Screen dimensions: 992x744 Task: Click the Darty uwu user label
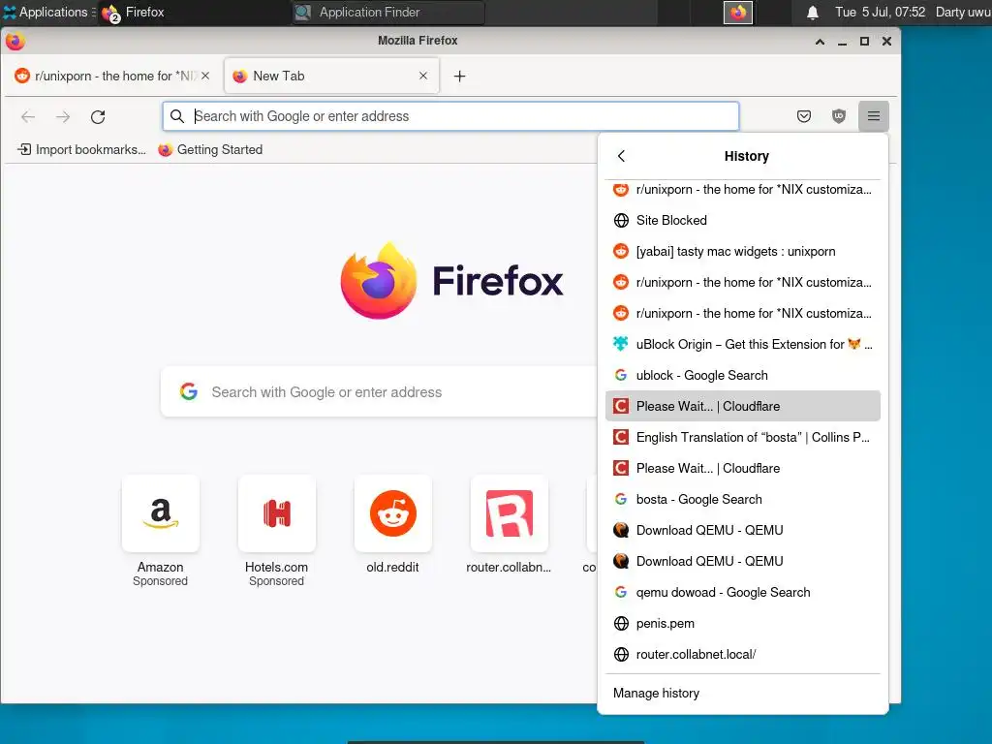[x=963, y=12]
